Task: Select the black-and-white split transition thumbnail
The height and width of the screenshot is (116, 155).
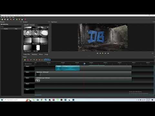Action: 36,48
